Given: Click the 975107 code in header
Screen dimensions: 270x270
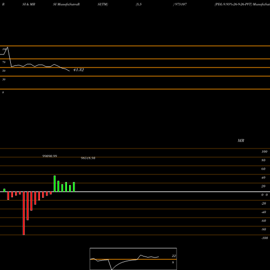Looking at the screenshot, I should [x=180, y=4].
